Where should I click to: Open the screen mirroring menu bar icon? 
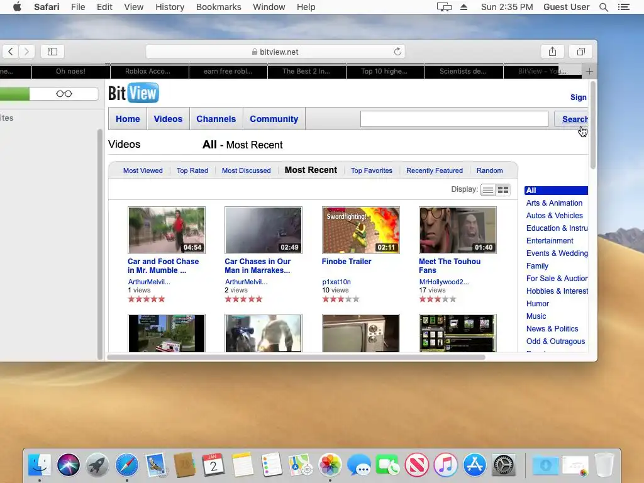tap(444, 7)
